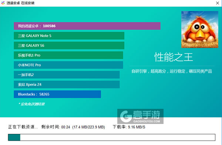Select the 我的逍遥安卓 100586 score bar
Screen dimensions: 222x145
coord(87,26)
